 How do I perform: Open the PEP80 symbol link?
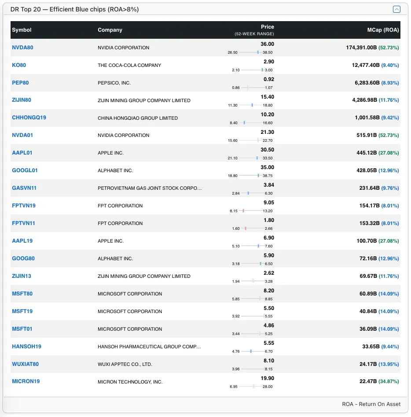coord(20,83)
